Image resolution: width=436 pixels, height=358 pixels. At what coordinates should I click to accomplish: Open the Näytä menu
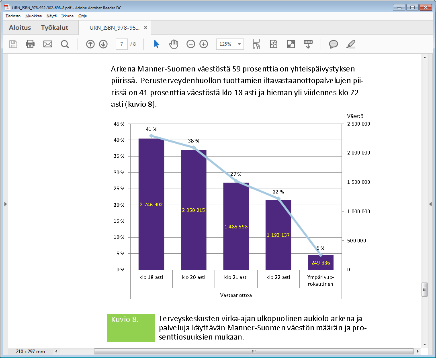tap(51, 16)
